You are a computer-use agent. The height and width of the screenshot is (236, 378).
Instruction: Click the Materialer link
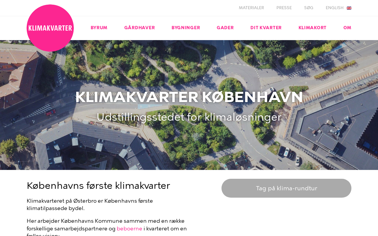click(x=251, y=8)
